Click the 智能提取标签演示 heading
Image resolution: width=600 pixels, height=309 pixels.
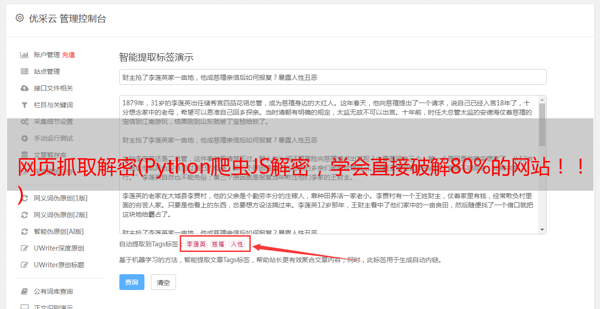click(156, 58)
